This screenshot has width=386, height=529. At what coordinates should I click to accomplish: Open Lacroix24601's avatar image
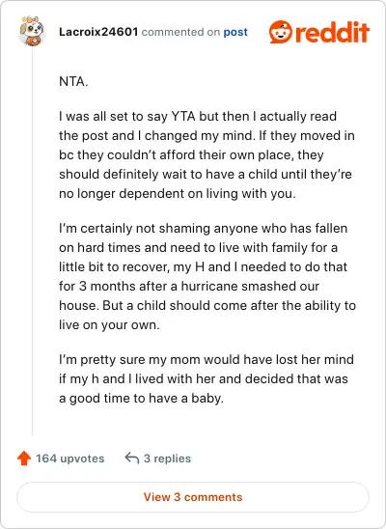(32, 31)
